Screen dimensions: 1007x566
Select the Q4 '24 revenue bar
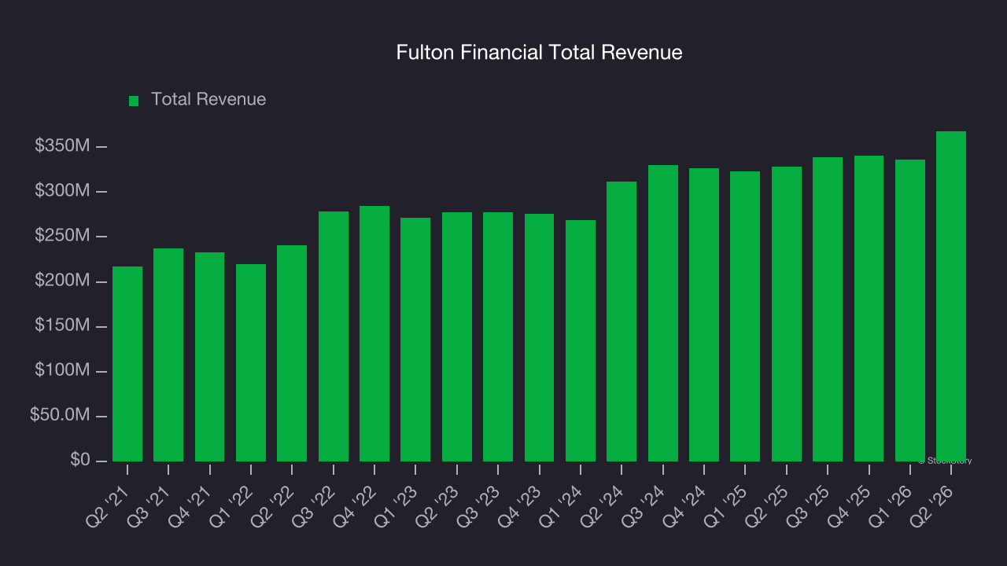coord(704,314)
